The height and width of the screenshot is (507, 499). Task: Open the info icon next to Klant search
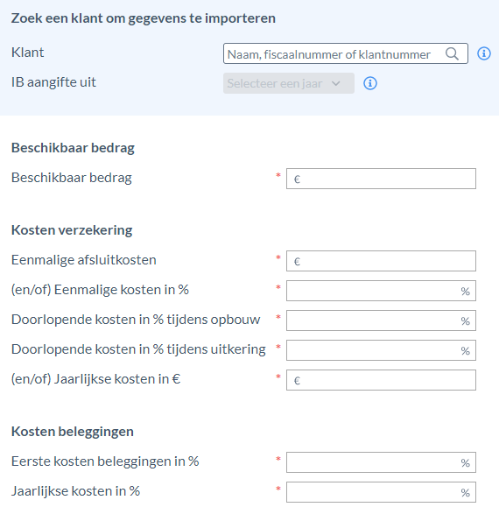coord(484,53)
